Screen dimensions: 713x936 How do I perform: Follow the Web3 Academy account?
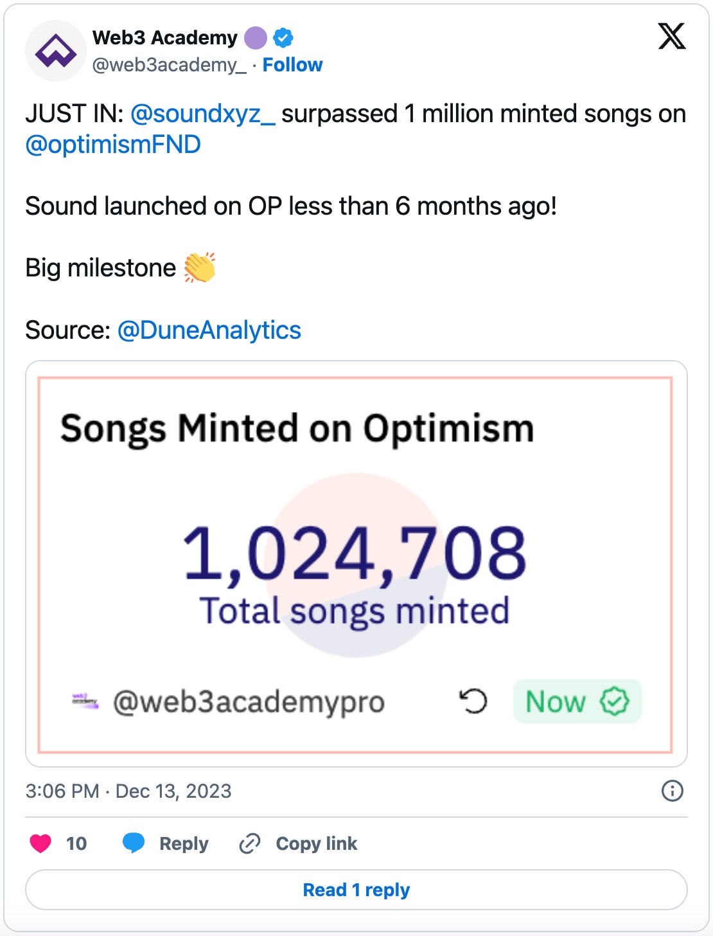click(292, 65)
